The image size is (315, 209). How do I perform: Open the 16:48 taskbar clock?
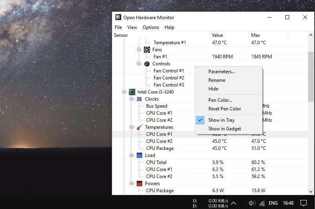click(x=288, y=203)
